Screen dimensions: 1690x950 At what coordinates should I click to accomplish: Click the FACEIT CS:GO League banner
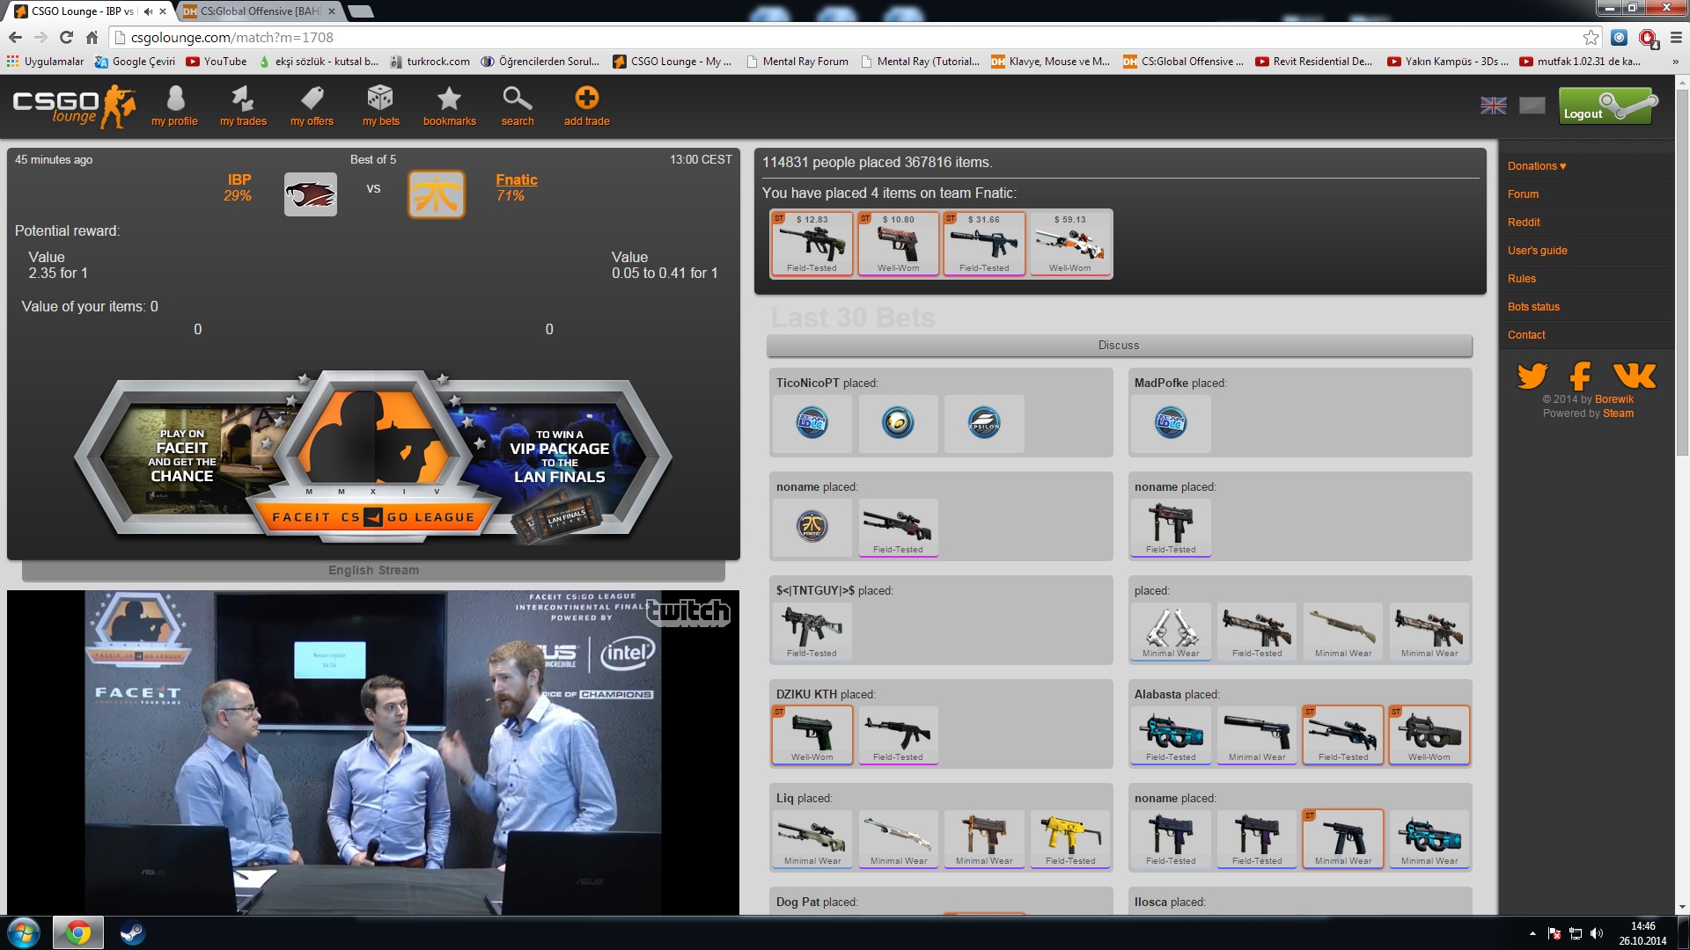(373, 458)
